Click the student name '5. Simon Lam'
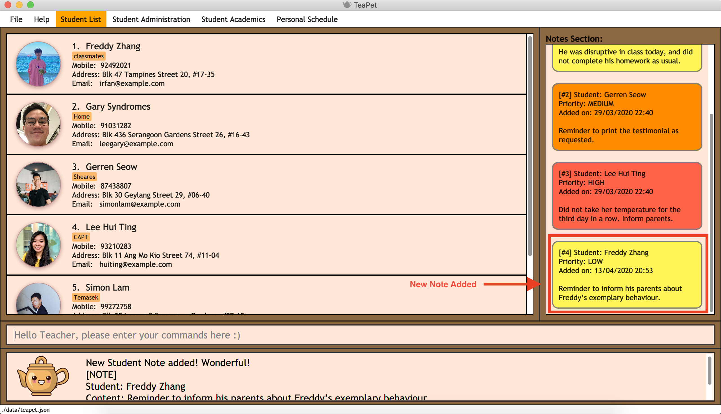Image resolution: width=721 pixels, height=414 pixels. click(x=101, y=287)
